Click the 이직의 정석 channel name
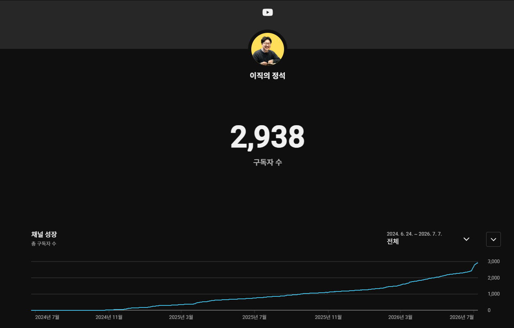This screenshot has width=514, height=328. tap(268, 76)
